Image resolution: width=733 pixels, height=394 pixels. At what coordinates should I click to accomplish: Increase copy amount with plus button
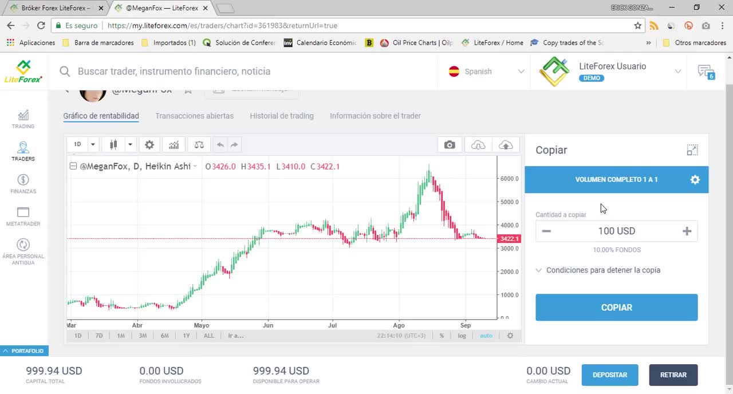coord(687,231)
